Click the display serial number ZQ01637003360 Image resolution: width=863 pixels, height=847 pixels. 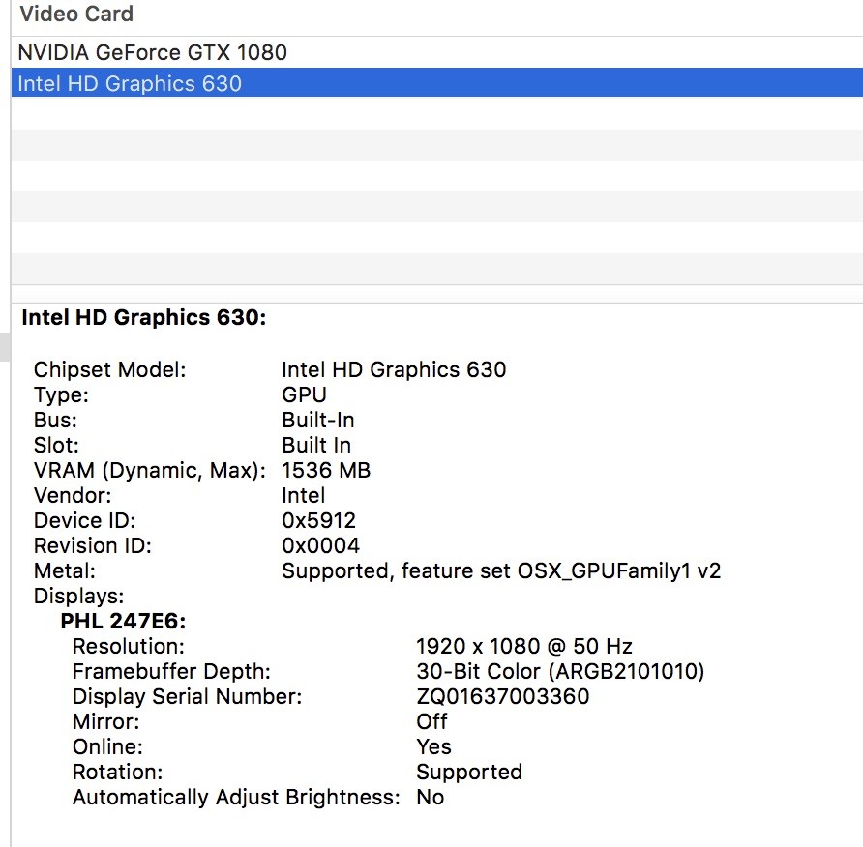coord(502,696)
